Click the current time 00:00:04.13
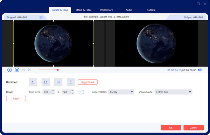 pos(174,70)
